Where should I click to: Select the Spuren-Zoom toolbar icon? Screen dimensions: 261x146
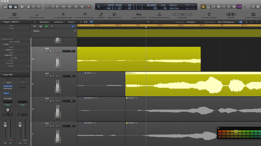(15, 14)
